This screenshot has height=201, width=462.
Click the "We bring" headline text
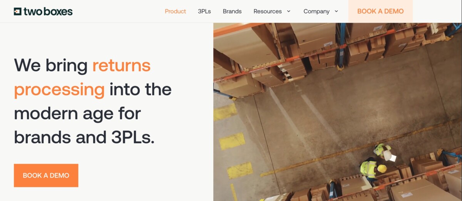pyautogui.click(x=51, y=65)
